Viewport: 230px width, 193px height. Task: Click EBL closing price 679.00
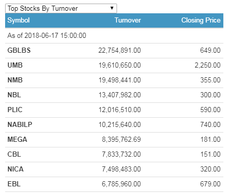pos(210,184)
